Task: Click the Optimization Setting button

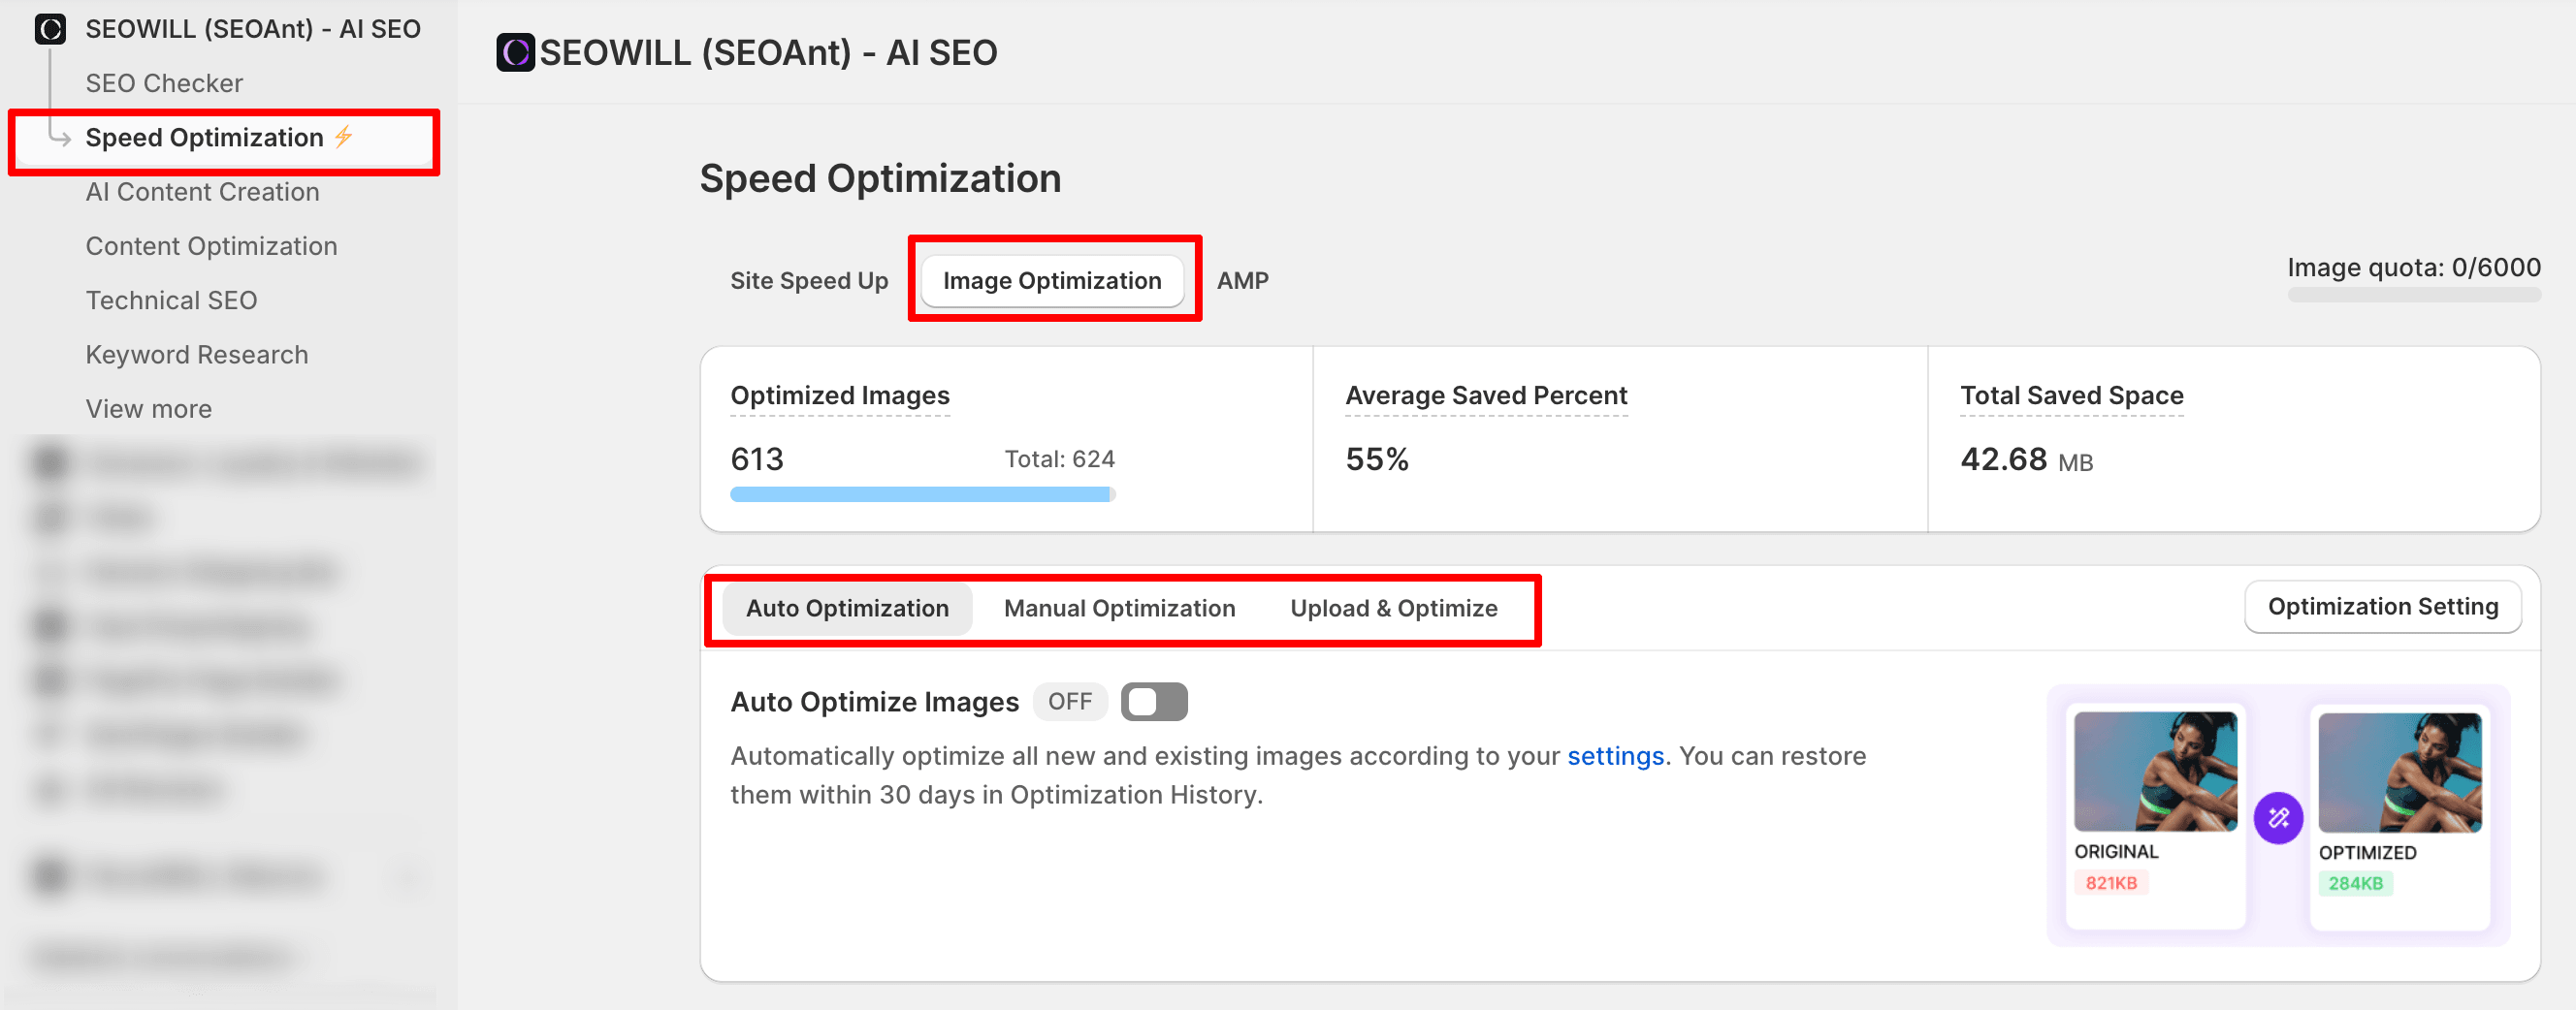Action: (x=2381, y=607)
